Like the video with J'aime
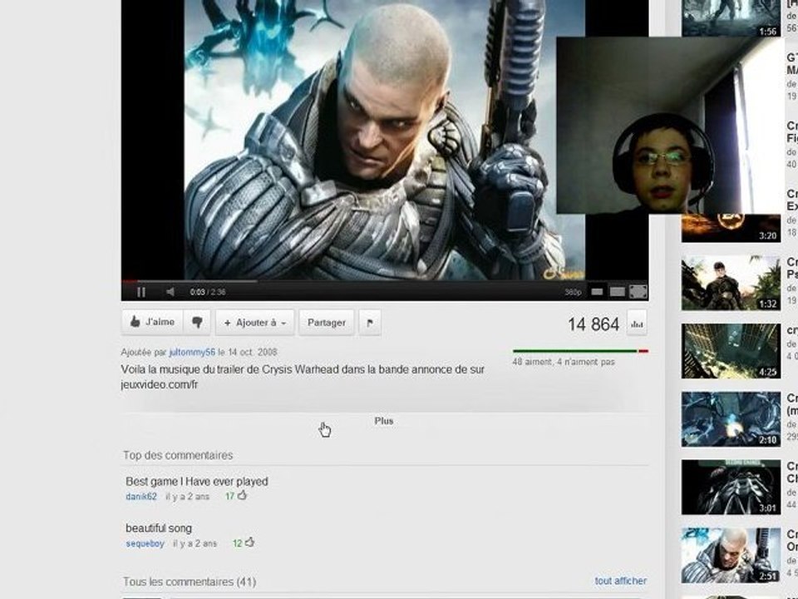 [152, 323]
